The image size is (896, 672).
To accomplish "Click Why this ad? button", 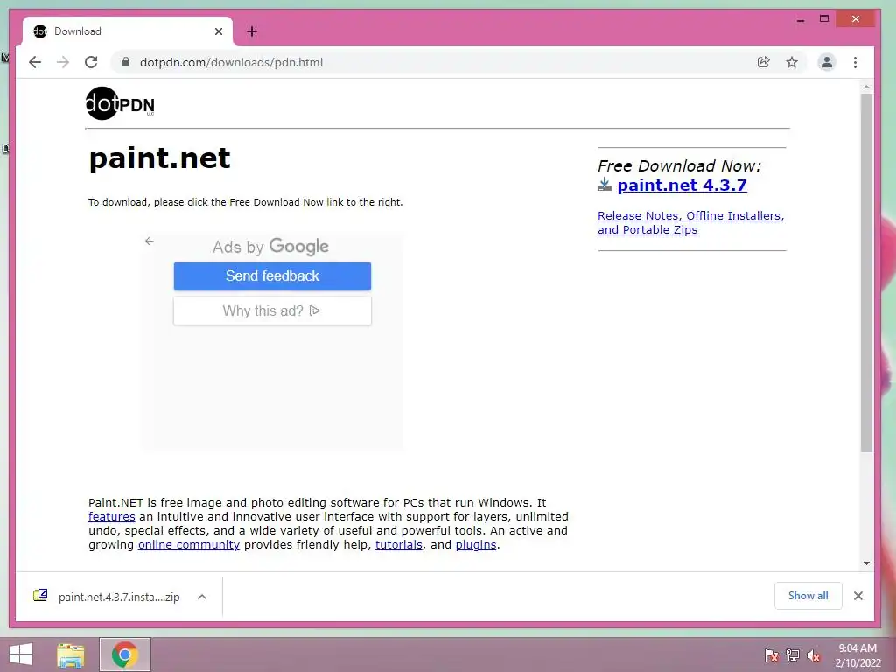I will click(x=273, y=311).
